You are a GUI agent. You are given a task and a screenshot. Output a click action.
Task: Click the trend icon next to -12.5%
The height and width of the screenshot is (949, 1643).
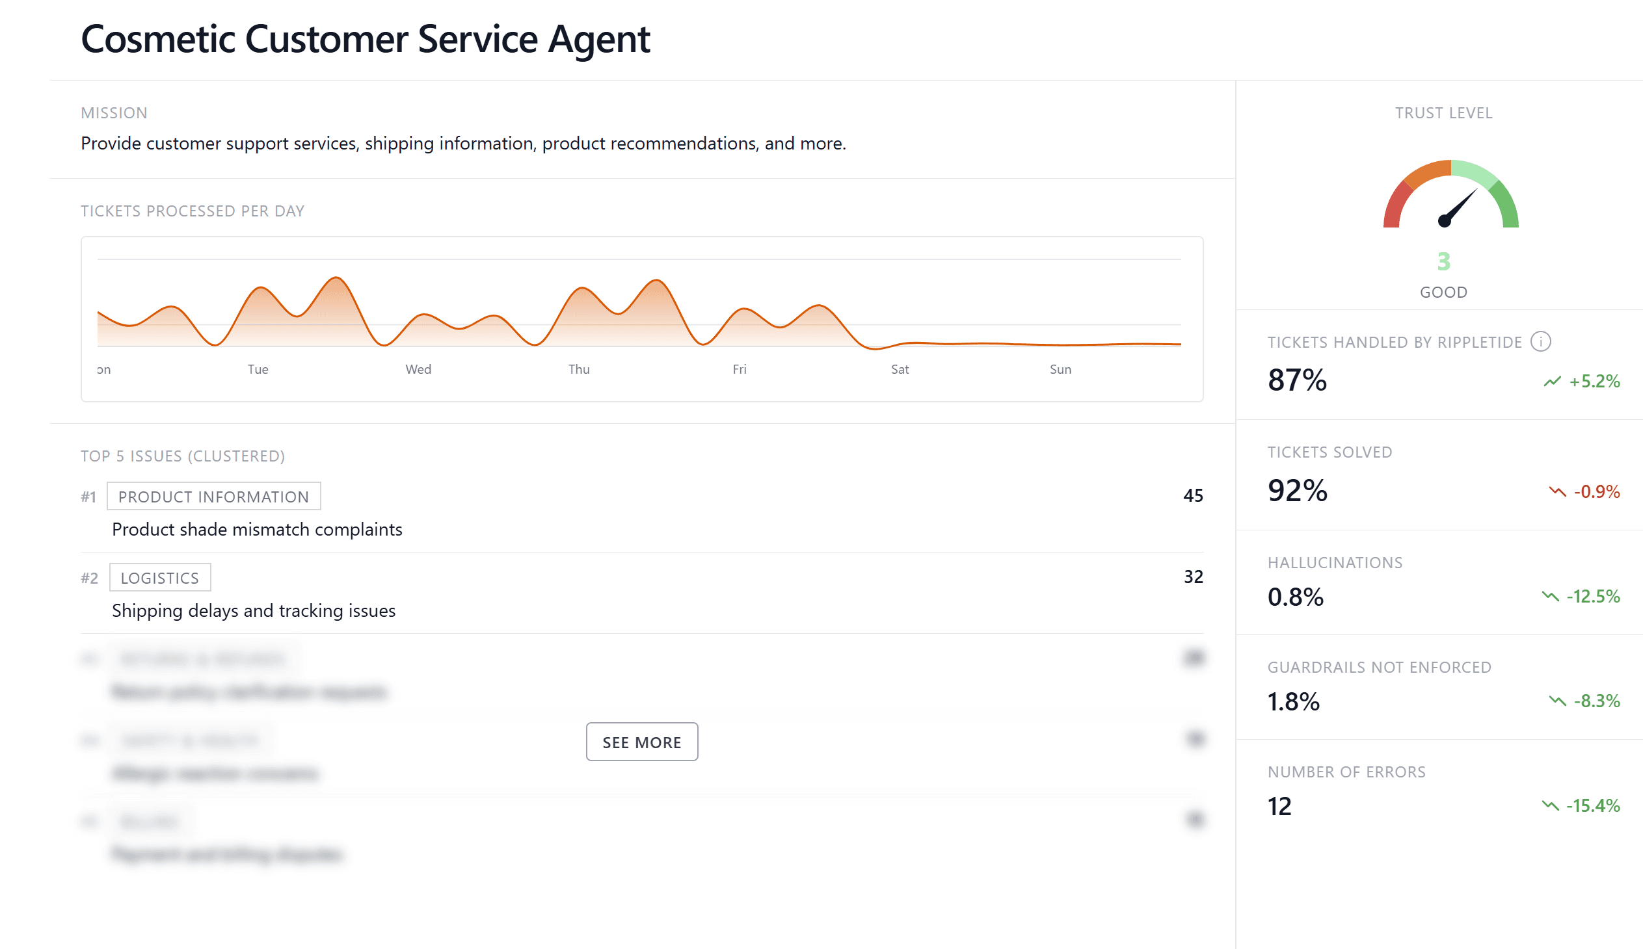[x=1550, y=596]
